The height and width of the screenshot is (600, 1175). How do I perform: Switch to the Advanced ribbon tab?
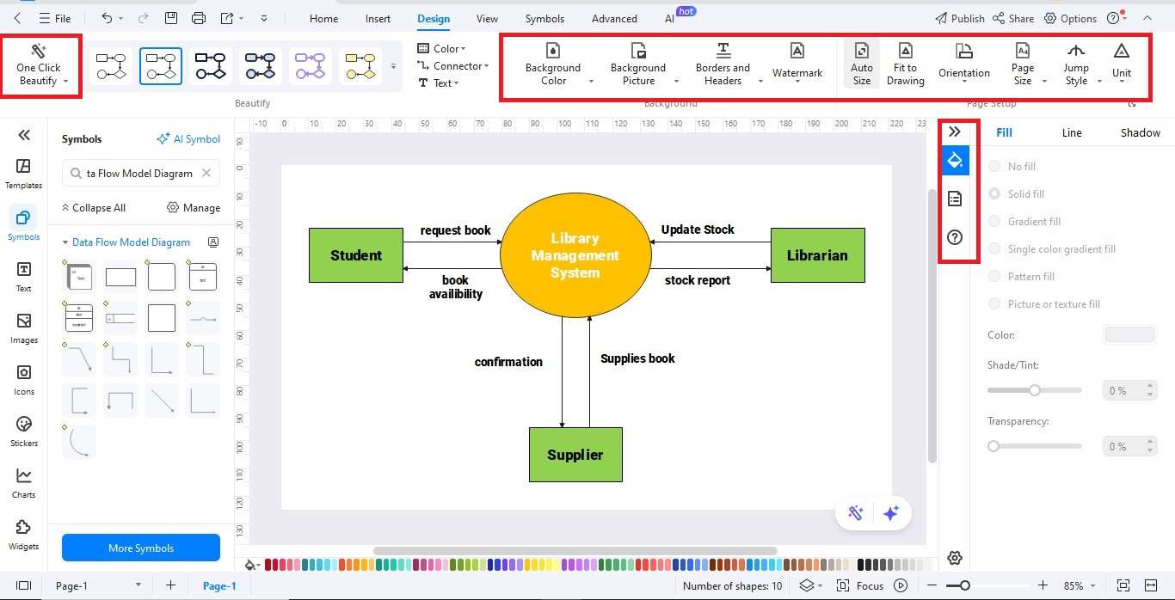pos(614,18)
